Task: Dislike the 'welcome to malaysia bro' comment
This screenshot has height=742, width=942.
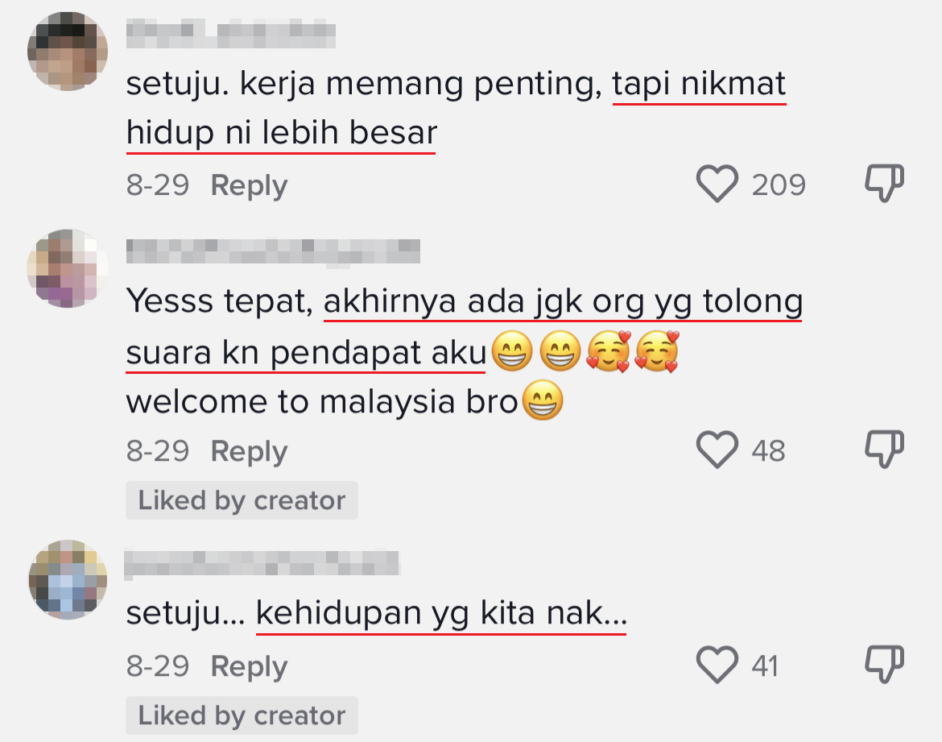Action: click(884, 450)
